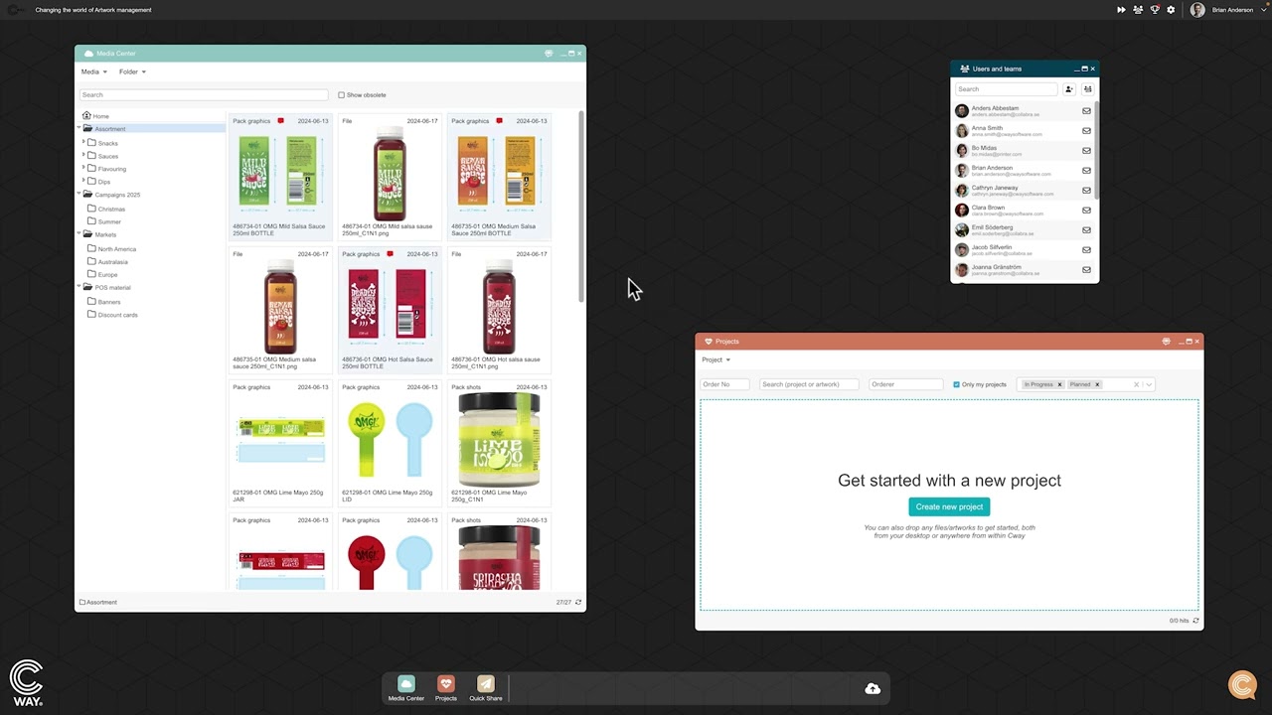The height and width of the screenshot is (715, 1272).
Task: Click the dock icon in Projects title bar
Action: point(1166,342)
